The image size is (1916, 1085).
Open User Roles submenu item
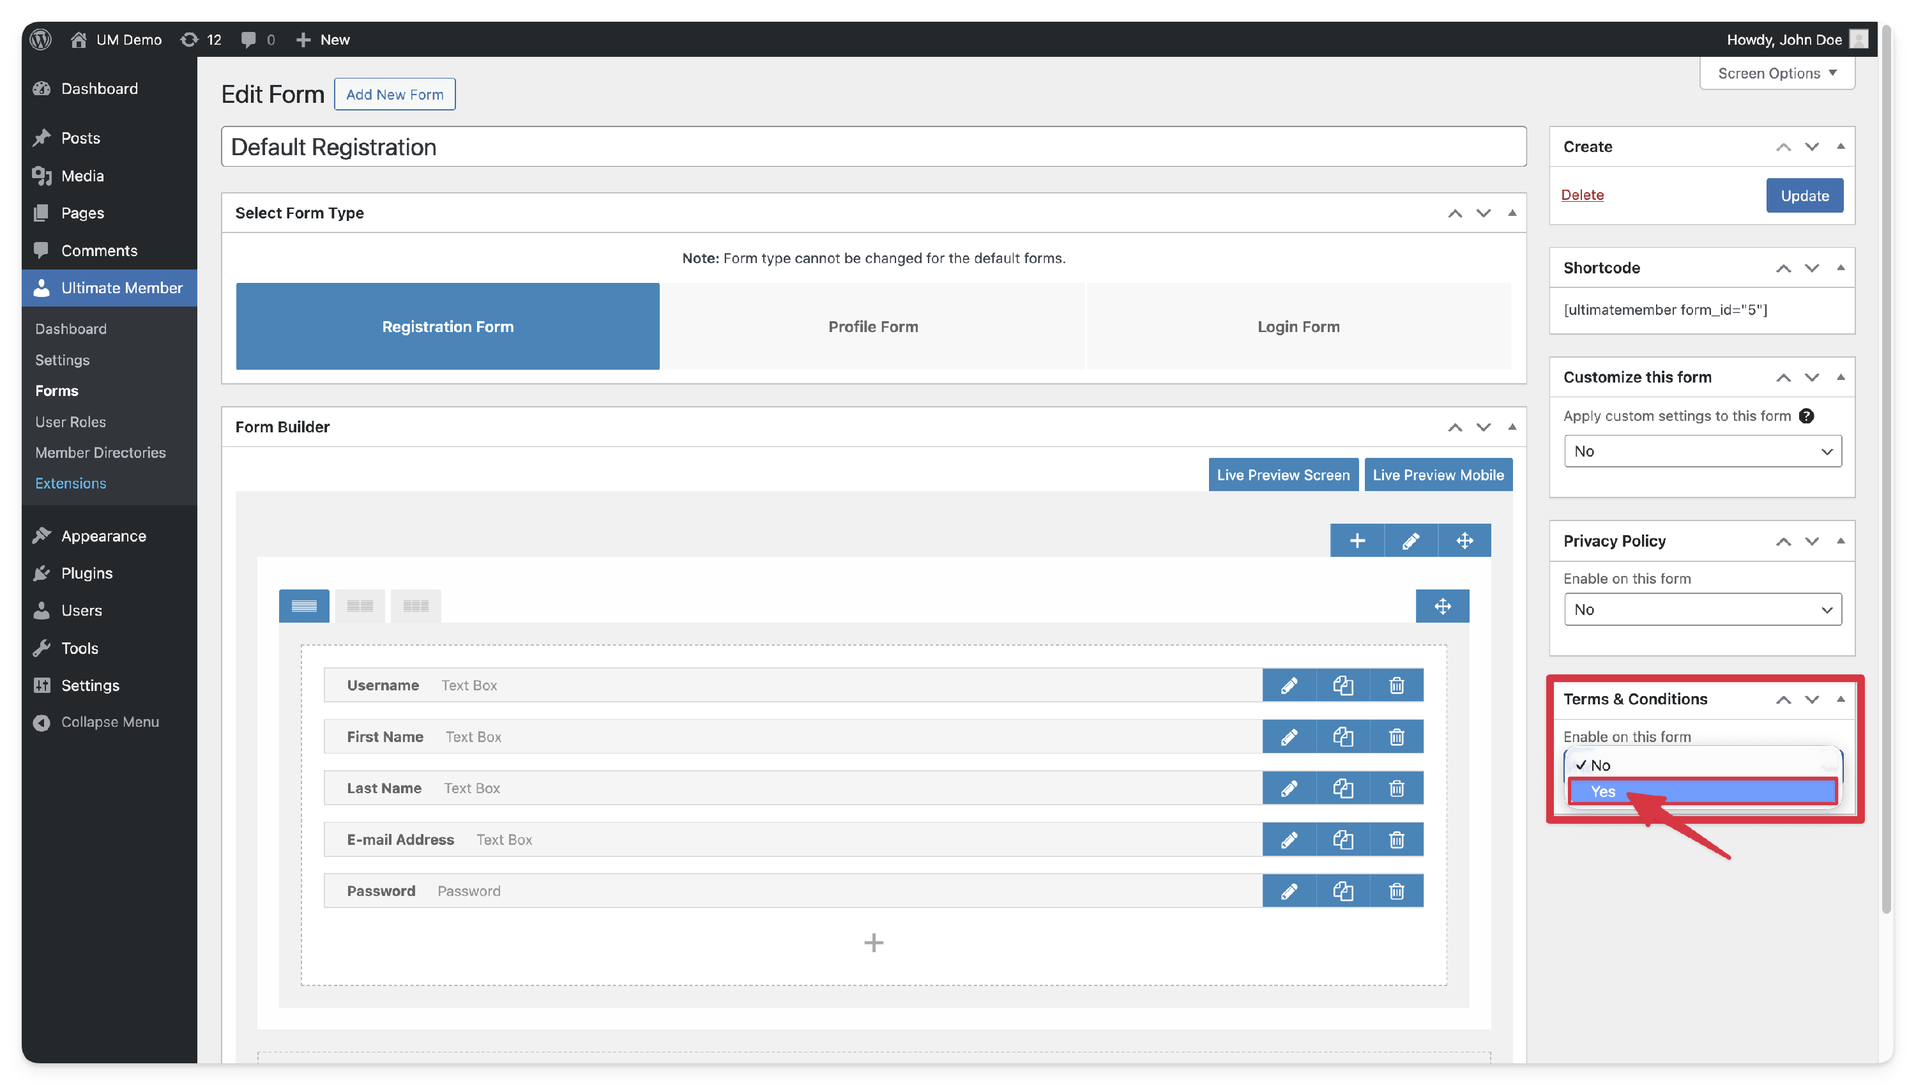70,421
